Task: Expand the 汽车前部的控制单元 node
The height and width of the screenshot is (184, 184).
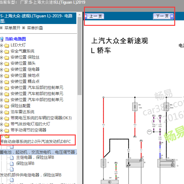Action: (1, 94)
